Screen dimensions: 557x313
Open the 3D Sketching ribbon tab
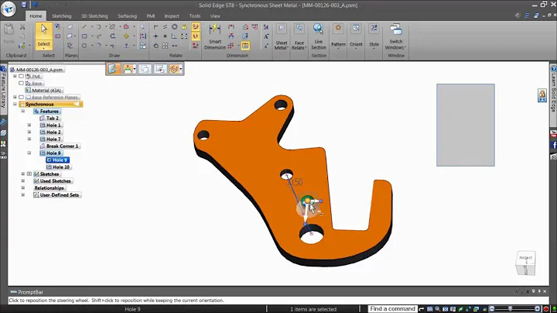[x=94, y=16]
